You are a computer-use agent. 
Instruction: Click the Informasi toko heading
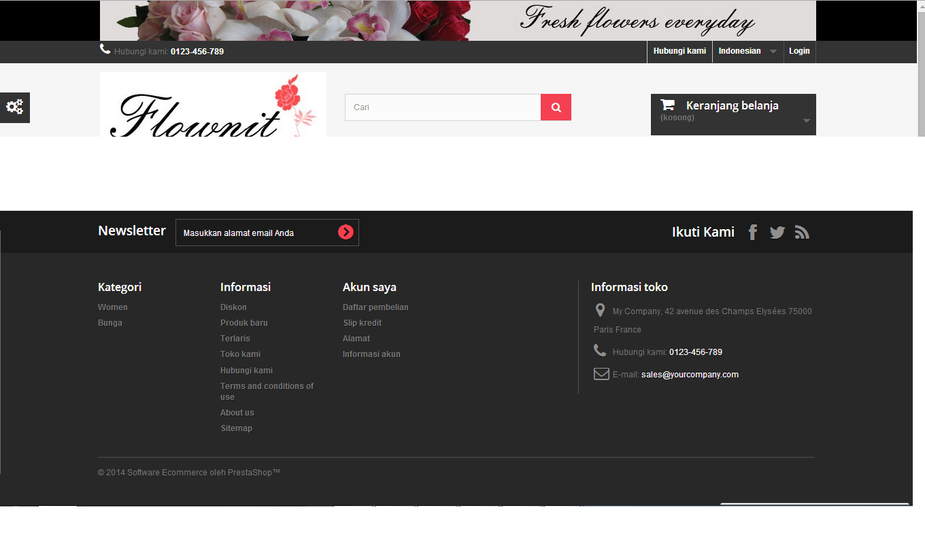pos(629,287)
